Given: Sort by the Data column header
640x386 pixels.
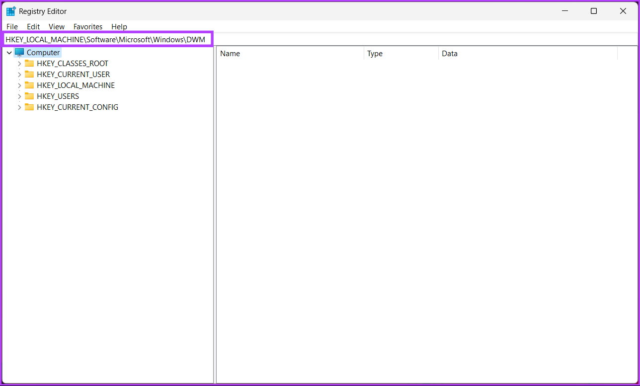Looking at the screenshot, I should pos(528,54).
